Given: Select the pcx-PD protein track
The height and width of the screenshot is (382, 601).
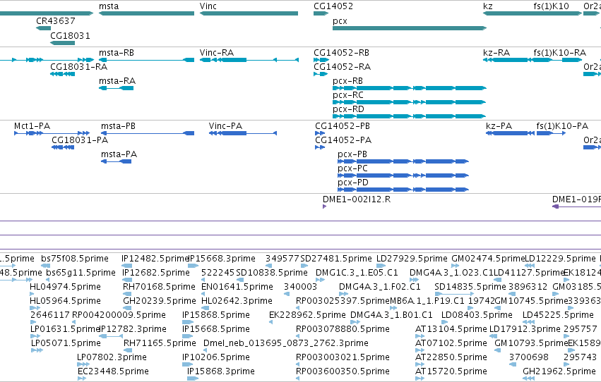Looking at the screenshot, I should pyautogui.click(x=403, y=190).
